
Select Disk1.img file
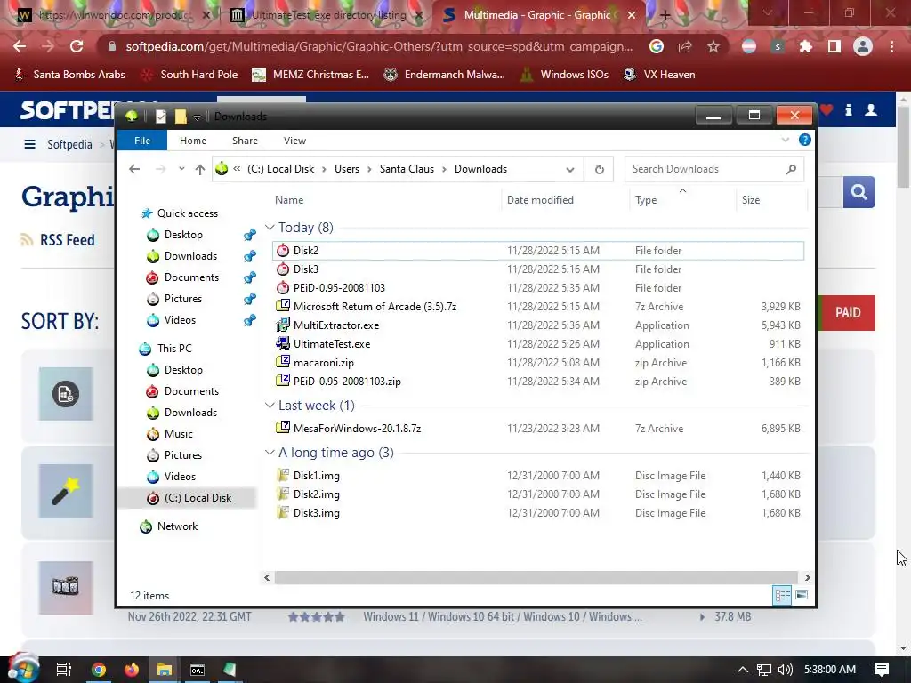[537, 476]
